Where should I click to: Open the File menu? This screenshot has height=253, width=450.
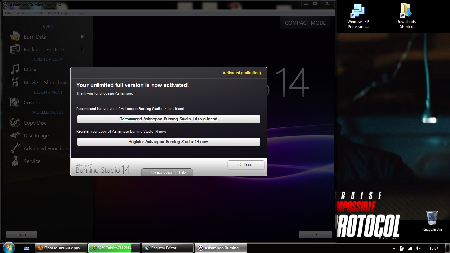point(8,13)
